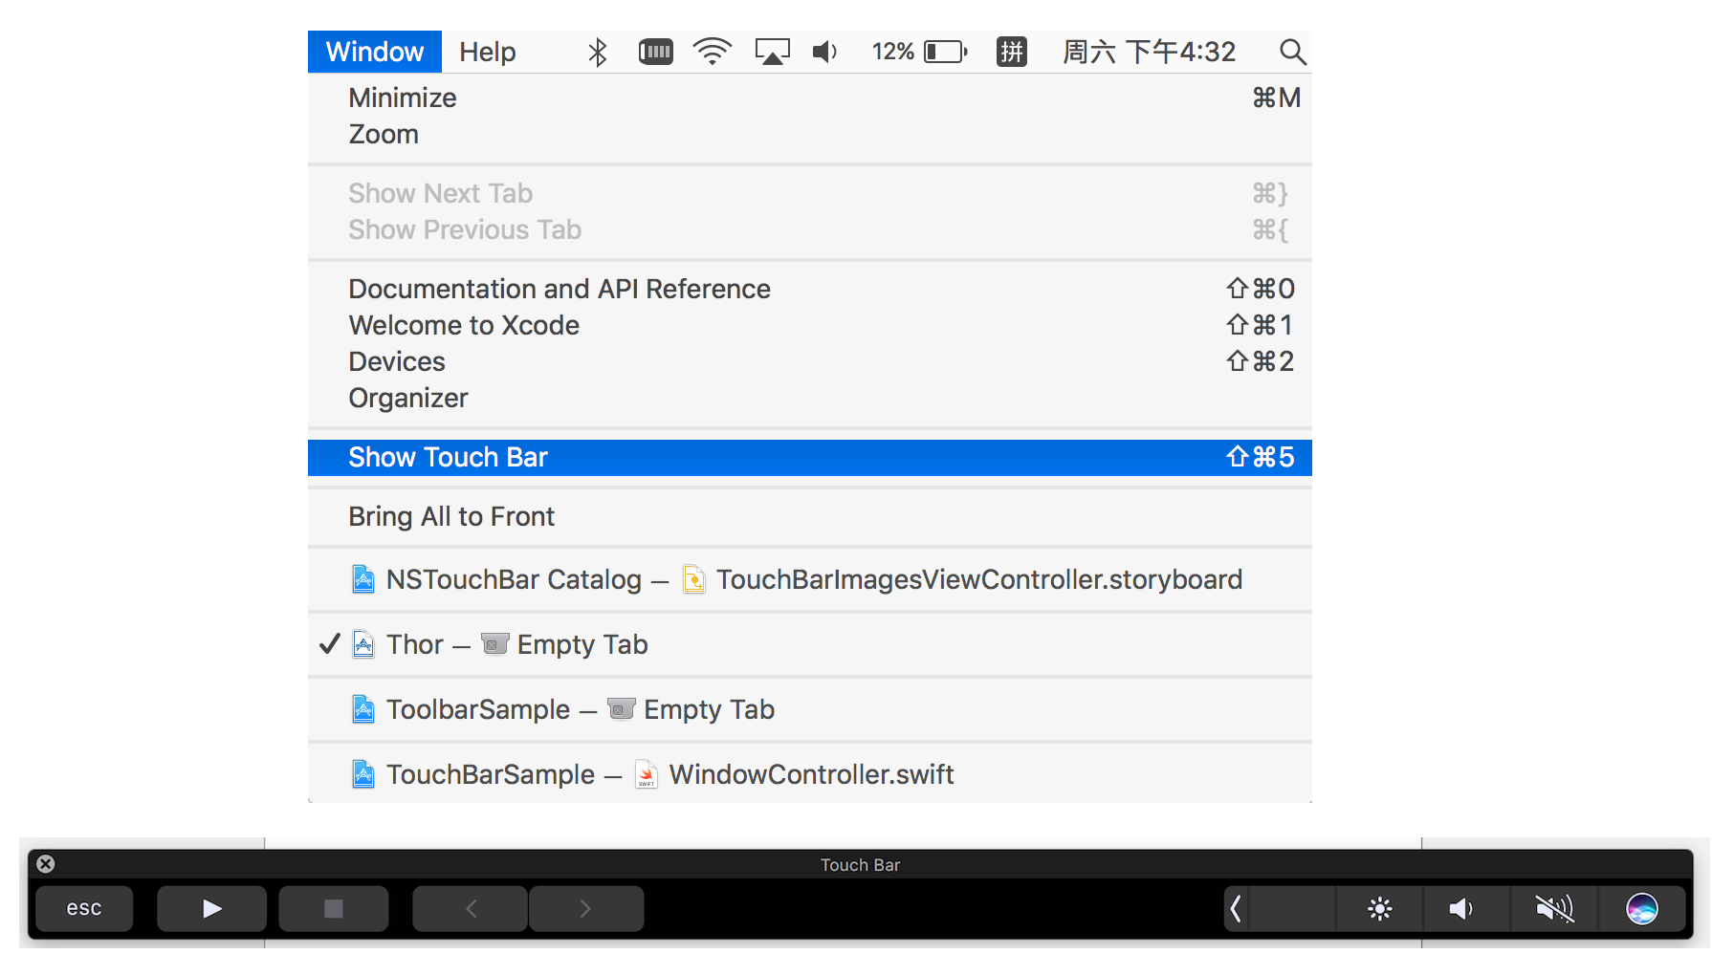Choose Zoom from the Window menu
1712x954 pixels.
[810, 134]
